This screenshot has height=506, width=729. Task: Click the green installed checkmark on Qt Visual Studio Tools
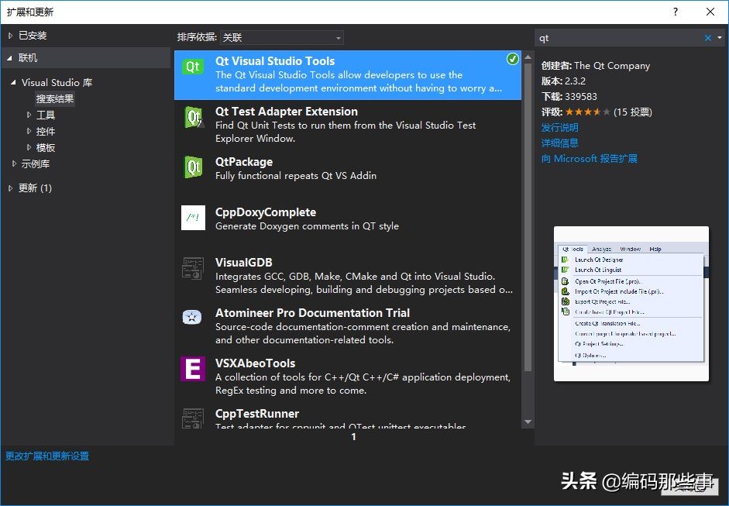coord(512,58)
